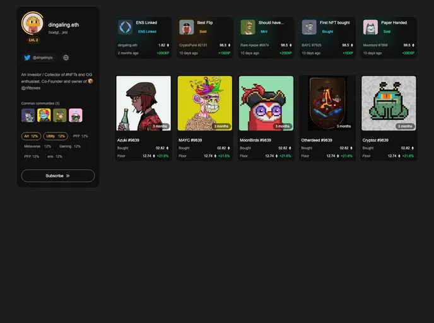The width and height of the screenshot is (434, 323).
Task: Click the Cryptoz #9839 title
Action: tap(375, 140)
